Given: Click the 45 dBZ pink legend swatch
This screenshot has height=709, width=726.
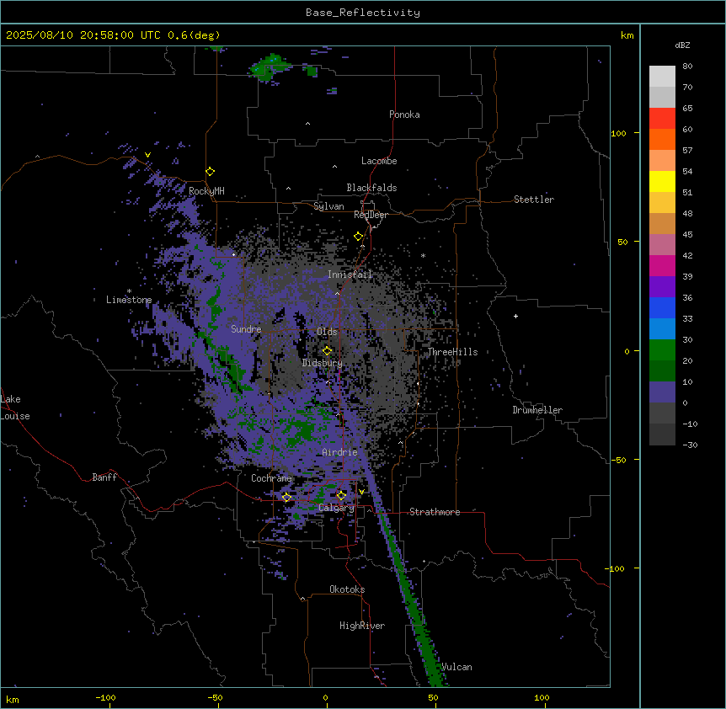Looking at the screenshot, I should [x=662, y=244].
